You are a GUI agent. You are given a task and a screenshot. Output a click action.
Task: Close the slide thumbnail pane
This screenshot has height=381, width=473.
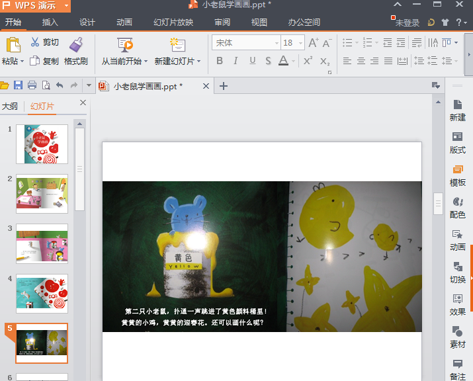(83, 103)
